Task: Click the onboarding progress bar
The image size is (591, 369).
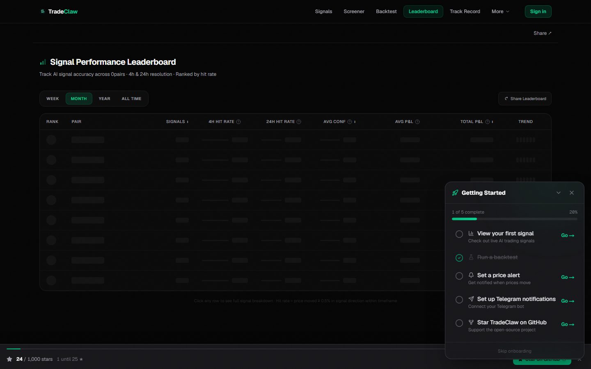Action: coord(514,219)
